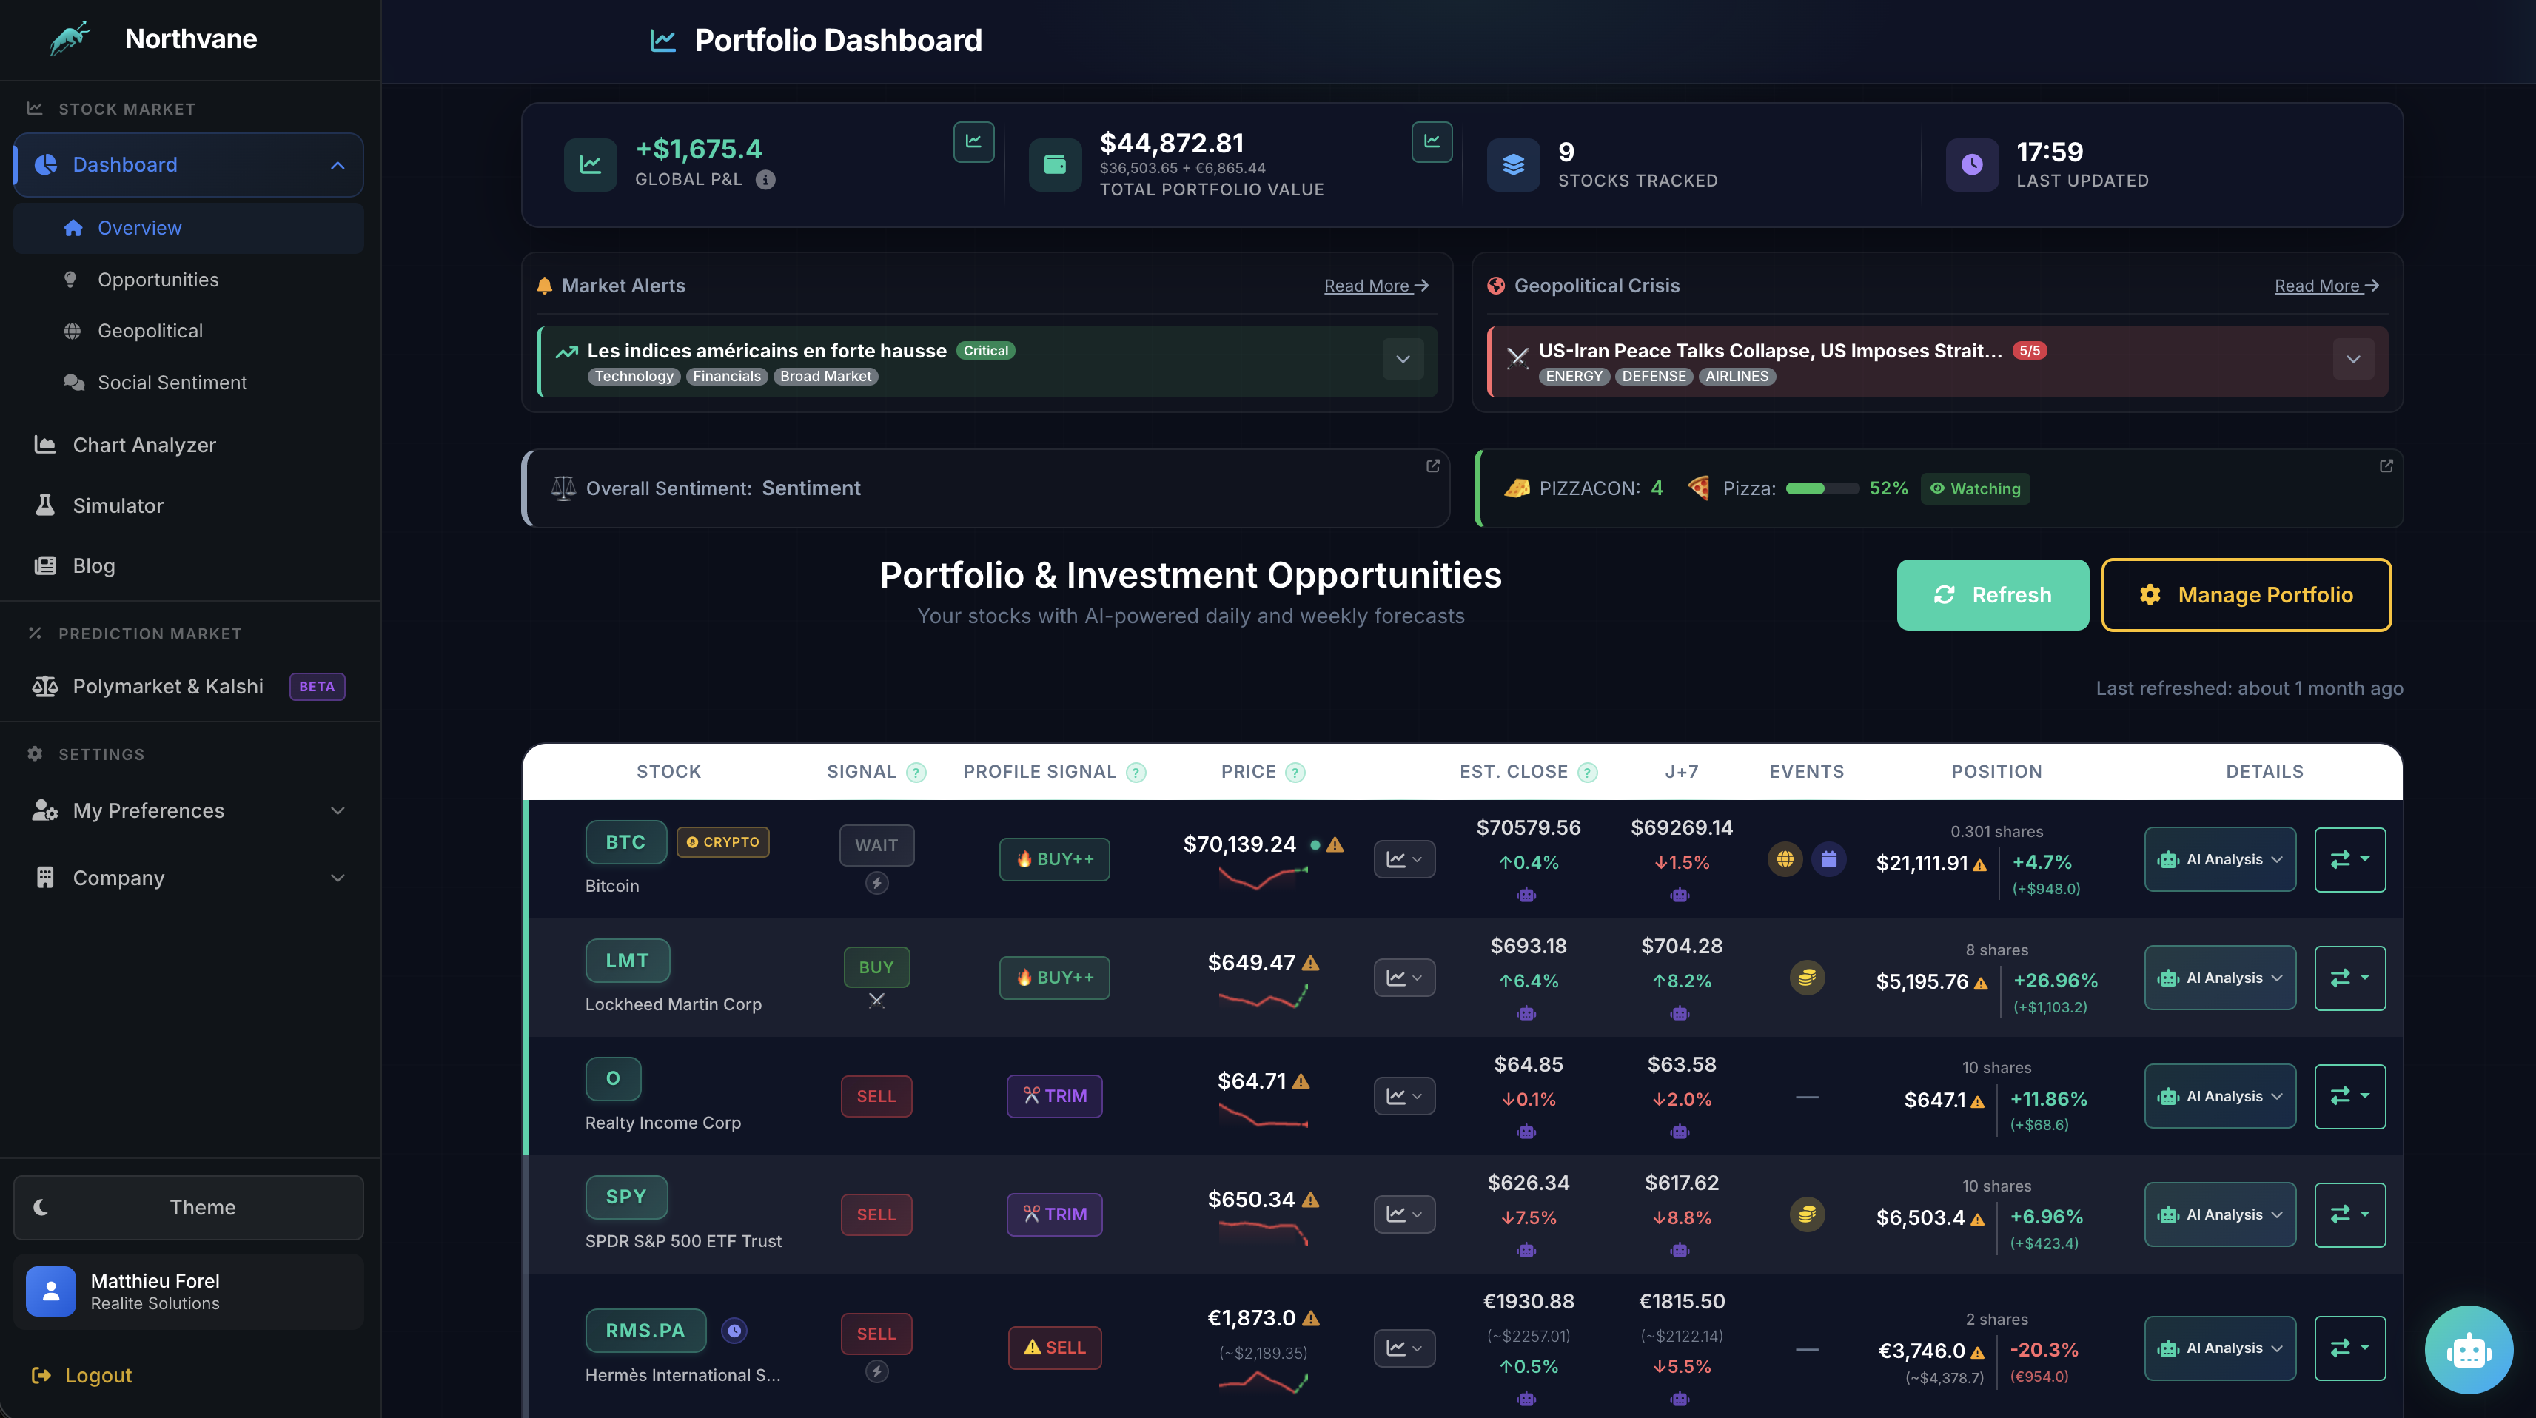Open the Total Portfolio Value chart icon

[x=1432, y=141]
